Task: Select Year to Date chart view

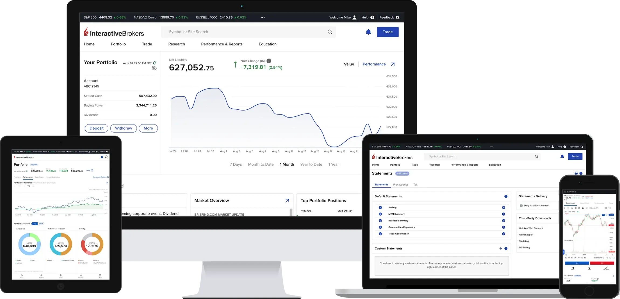Action: pyautogui.click(x=311, y=164)
